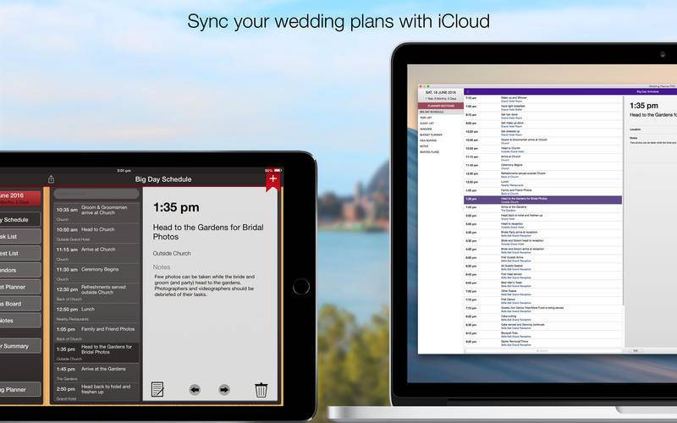Select the 1:05 pm Family Photos Mac row
Image resolution: width=677 pixels, height=423 pixels.
(543, 191)
